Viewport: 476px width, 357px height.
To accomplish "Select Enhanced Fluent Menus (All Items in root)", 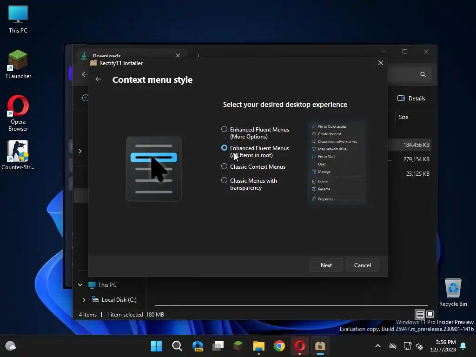I will pos(225,148).
